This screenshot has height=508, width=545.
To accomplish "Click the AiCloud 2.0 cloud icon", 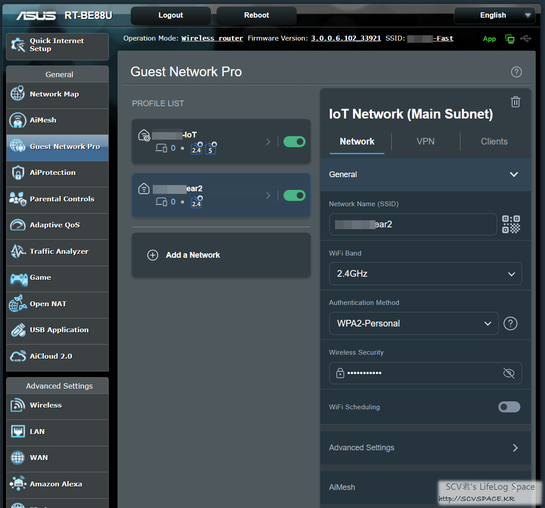I will 18,356.
